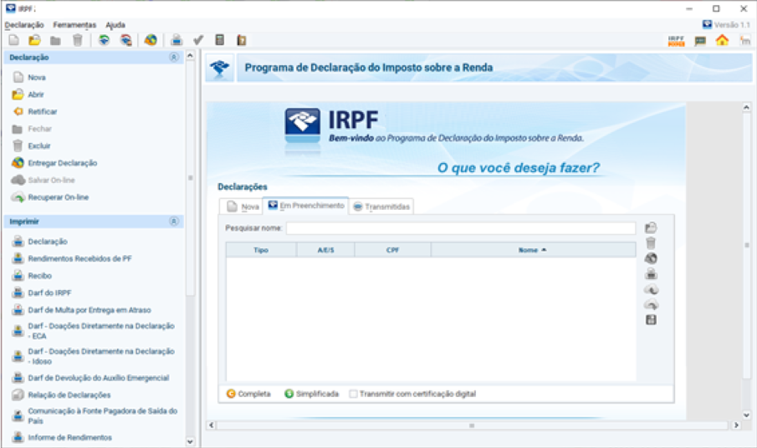
Task: Click left sidebar scroll-down arrow
Action: tap(190, 441)
